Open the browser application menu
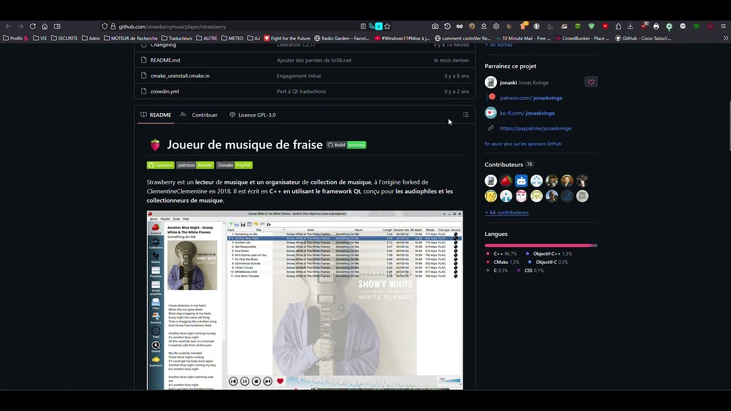Image resolution: width=731 pixels, height=411 pixels. click(x=723, y=26)
